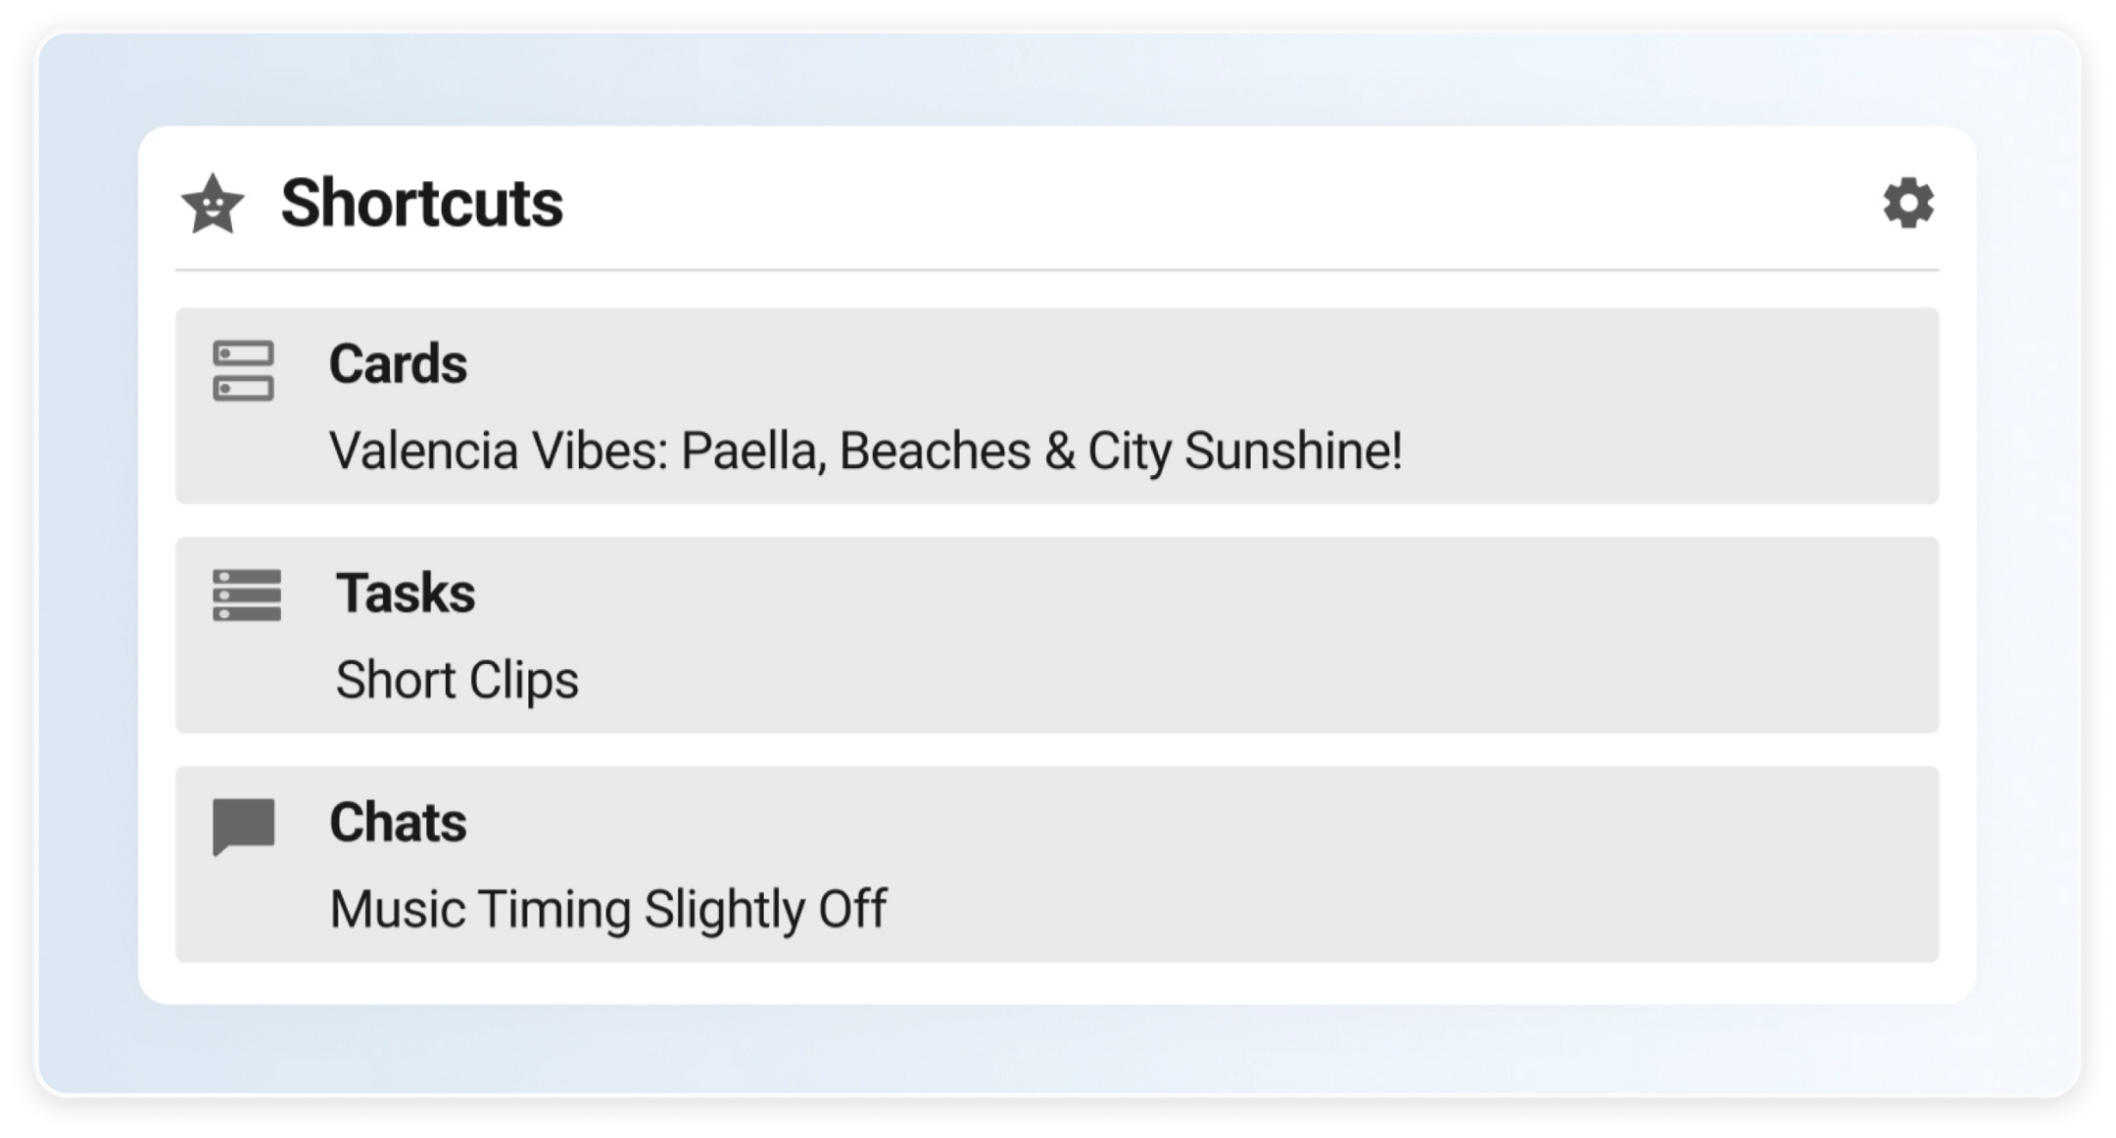Click the word Clips in the task title

(x=524, y=681)
